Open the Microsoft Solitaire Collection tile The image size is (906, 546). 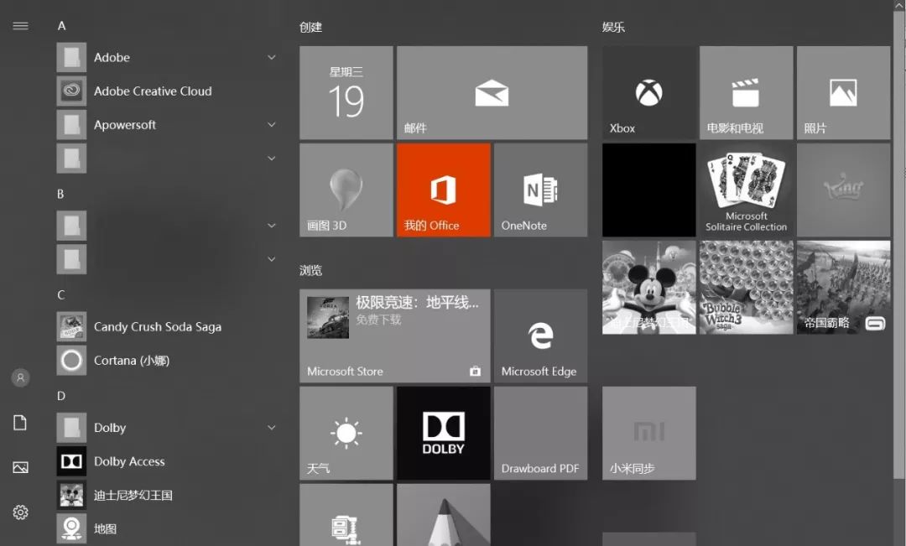tap(746, 190)
